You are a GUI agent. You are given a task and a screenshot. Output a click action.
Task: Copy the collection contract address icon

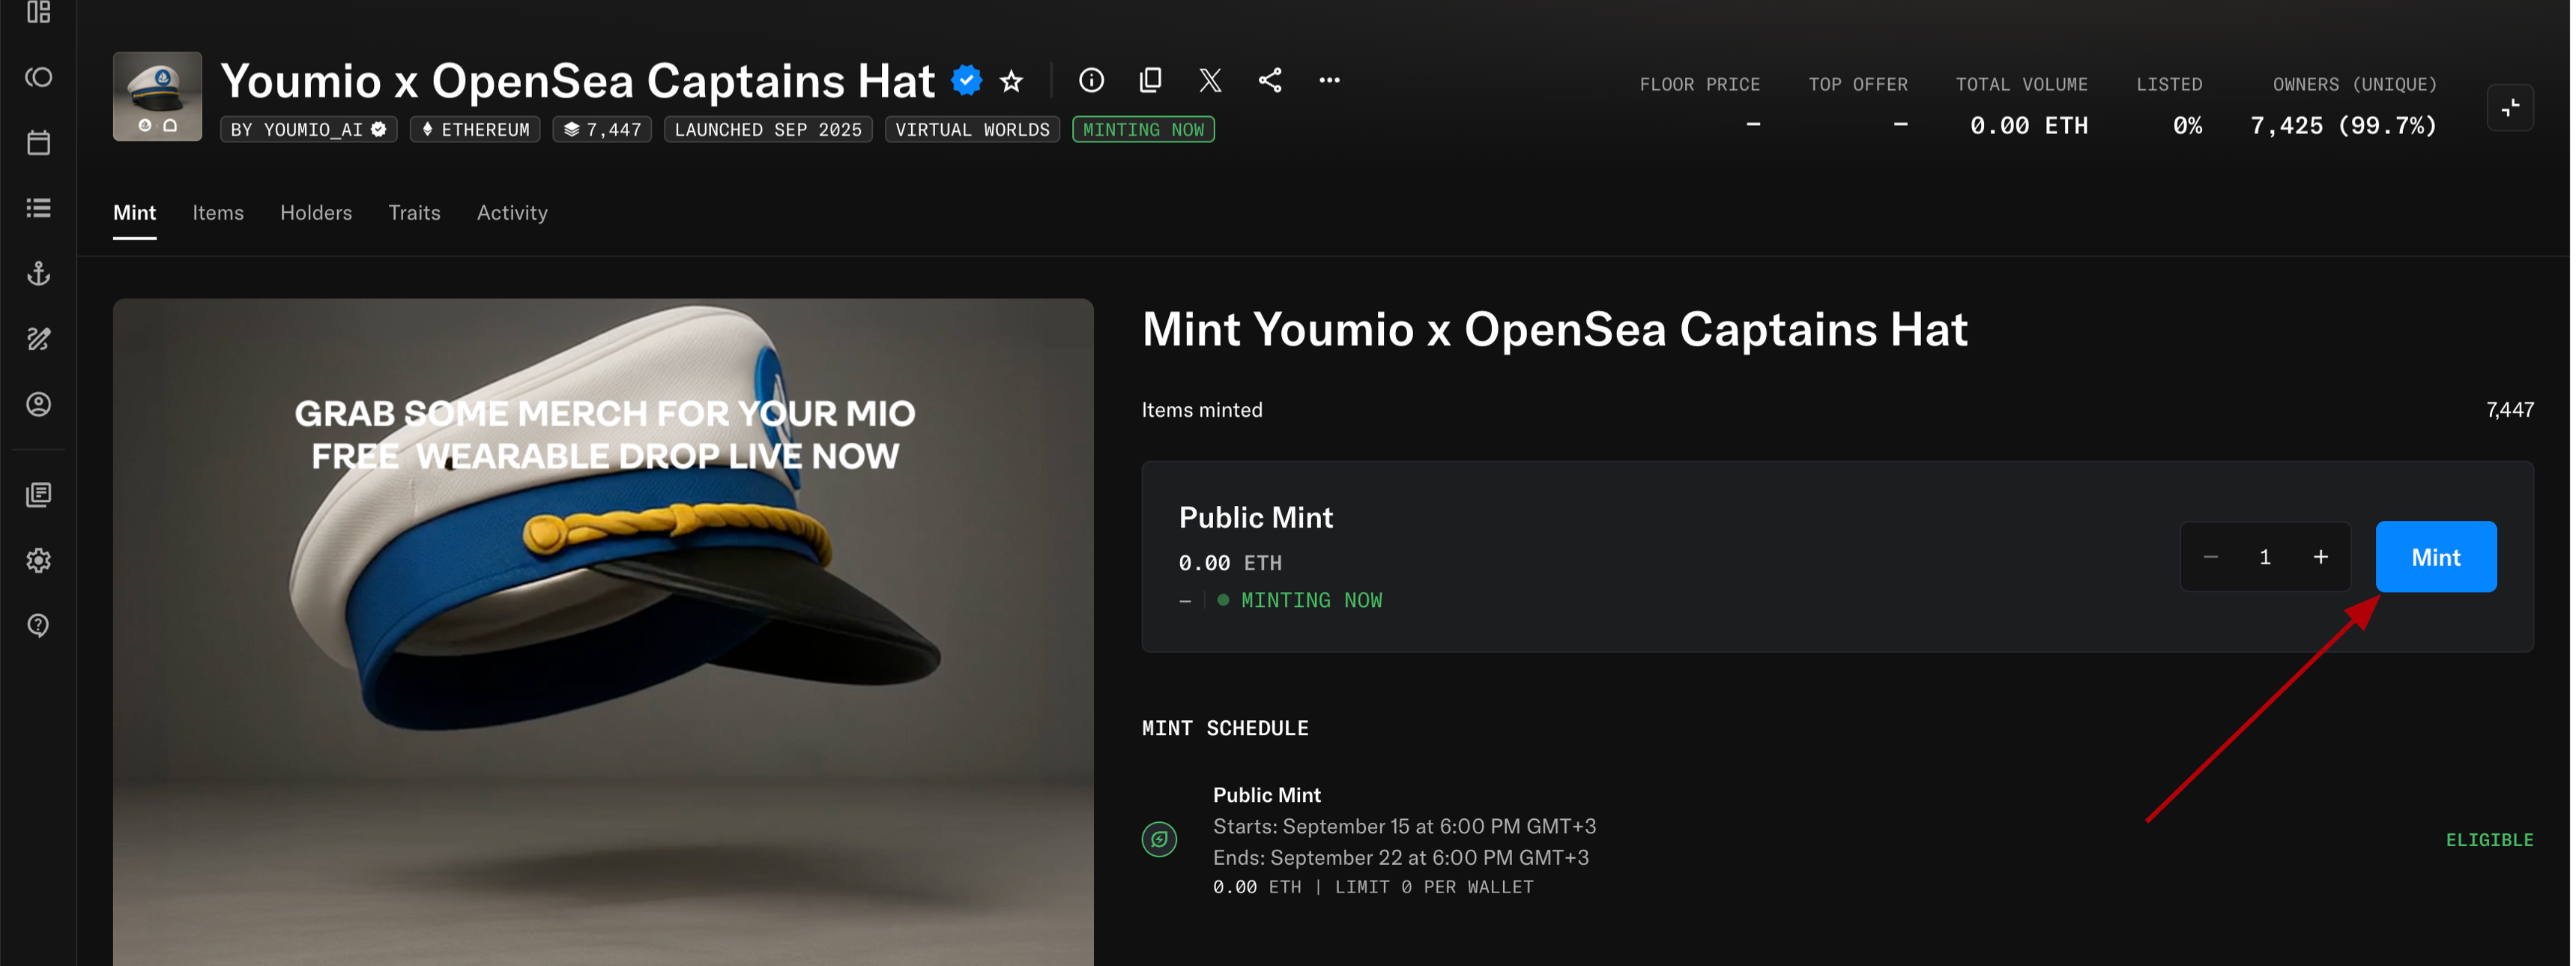(1150, 80)
